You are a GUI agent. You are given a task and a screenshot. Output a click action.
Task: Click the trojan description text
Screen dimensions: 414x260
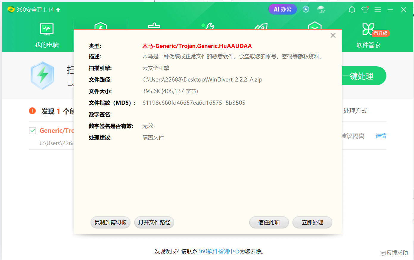pos(233,57)
